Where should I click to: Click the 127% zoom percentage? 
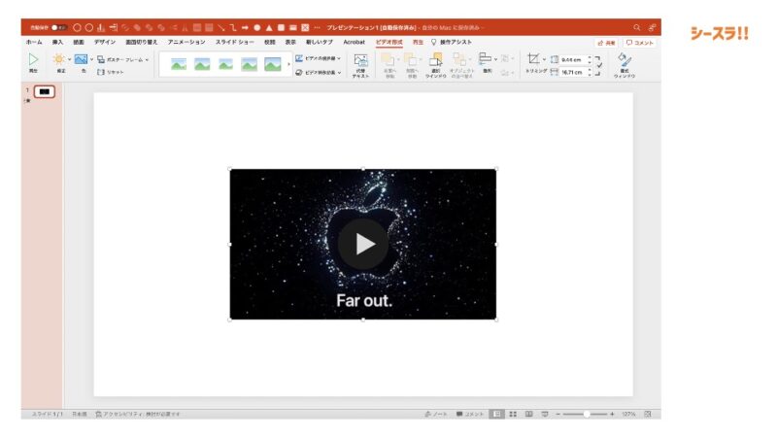[628, 414]
